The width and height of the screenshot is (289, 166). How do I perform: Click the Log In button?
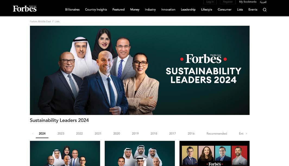tap(210, 2)
